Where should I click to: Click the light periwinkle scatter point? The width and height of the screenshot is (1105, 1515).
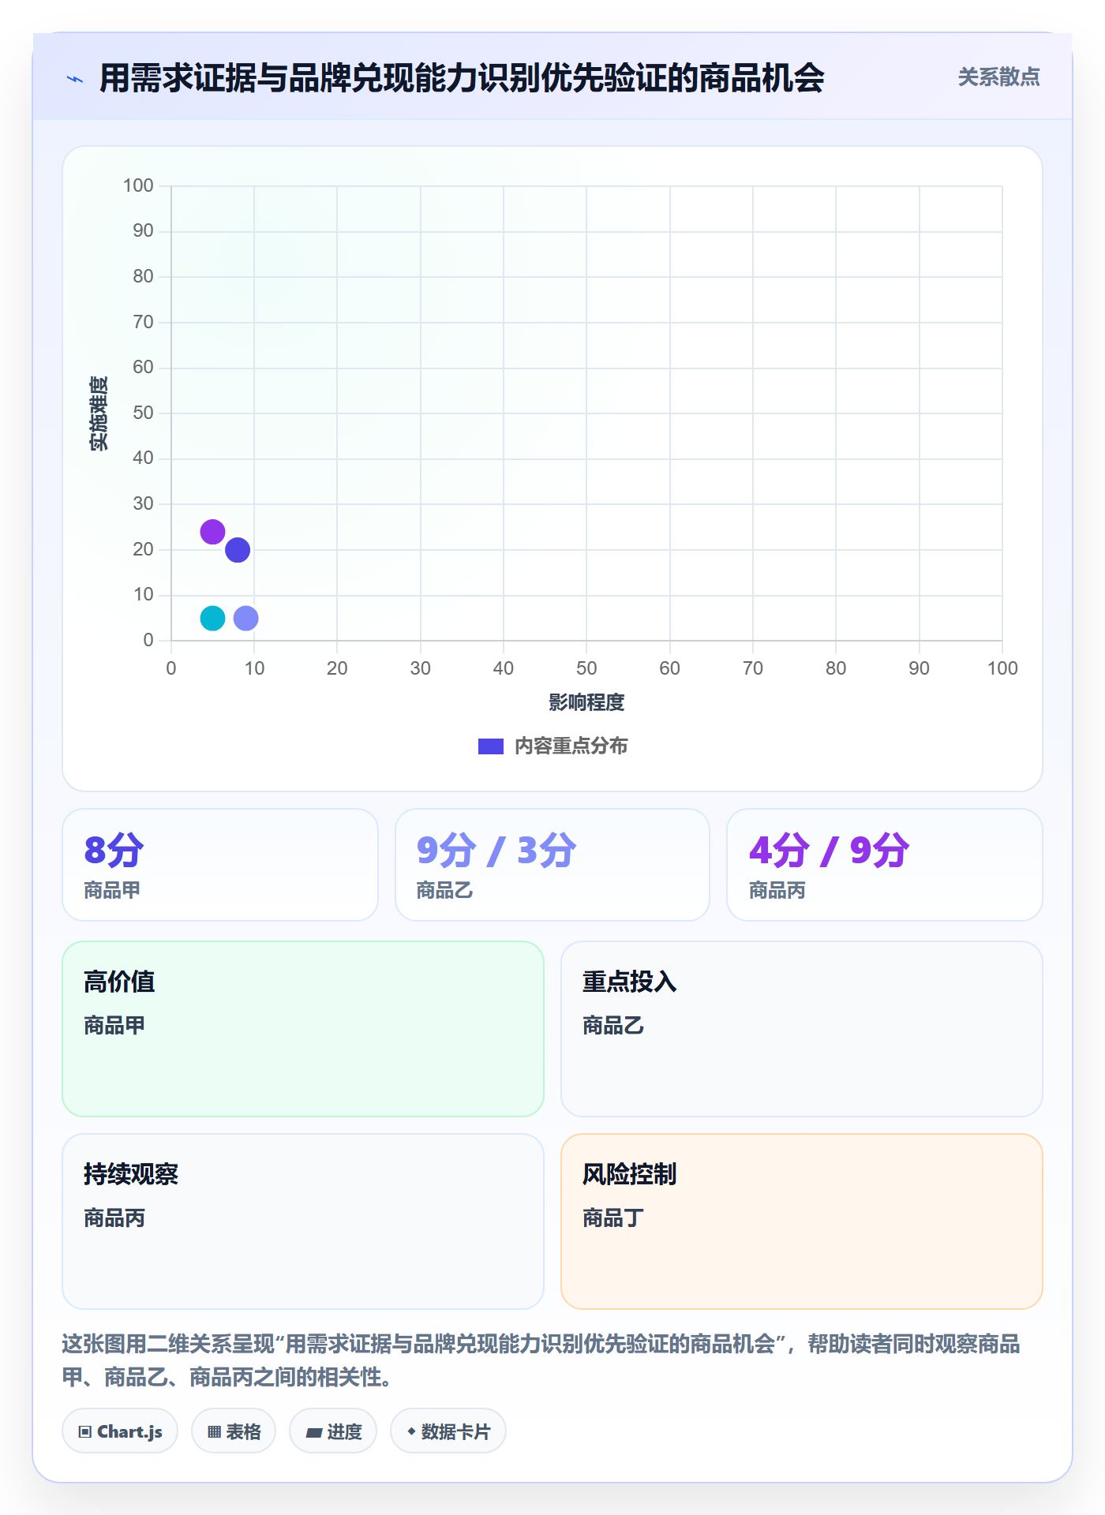246,618
